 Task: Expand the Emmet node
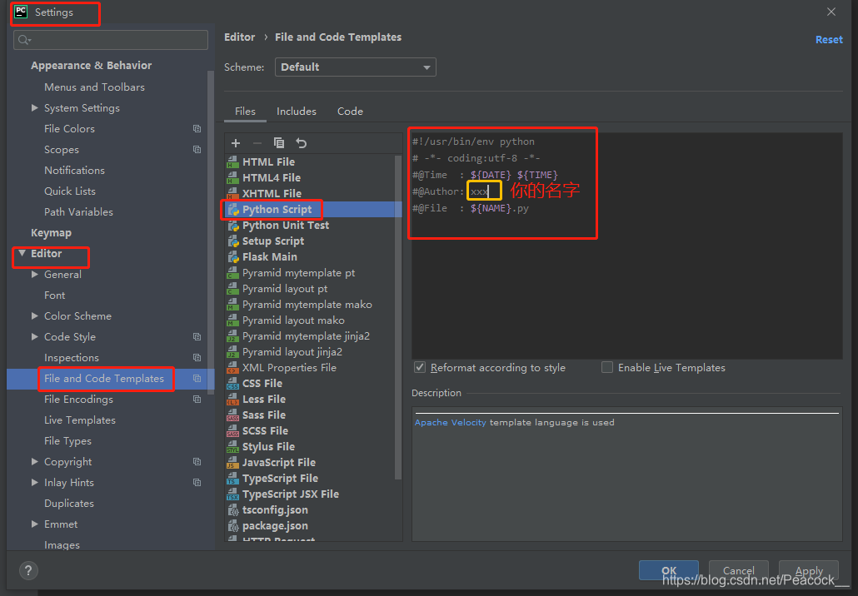point(34,524)
